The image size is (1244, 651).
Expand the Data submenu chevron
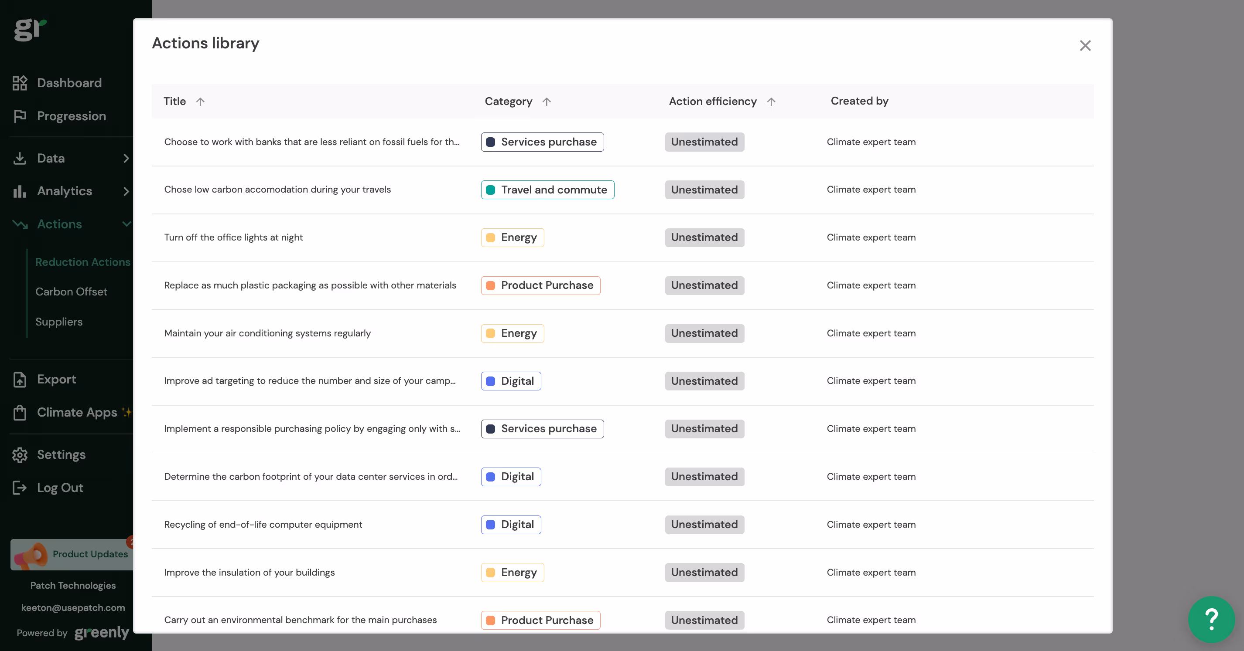(126, 158)
